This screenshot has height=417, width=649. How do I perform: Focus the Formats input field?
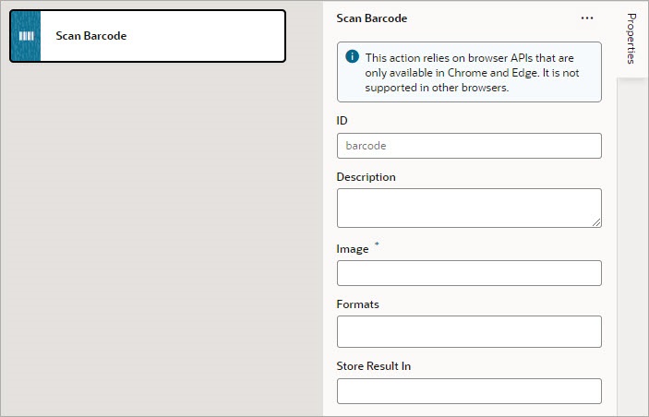tap(469, 331)
